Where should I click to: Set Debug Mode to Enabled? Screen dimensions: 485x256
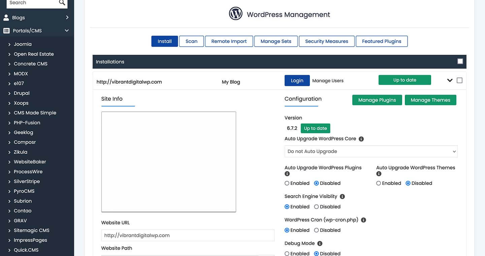point(287,254)
